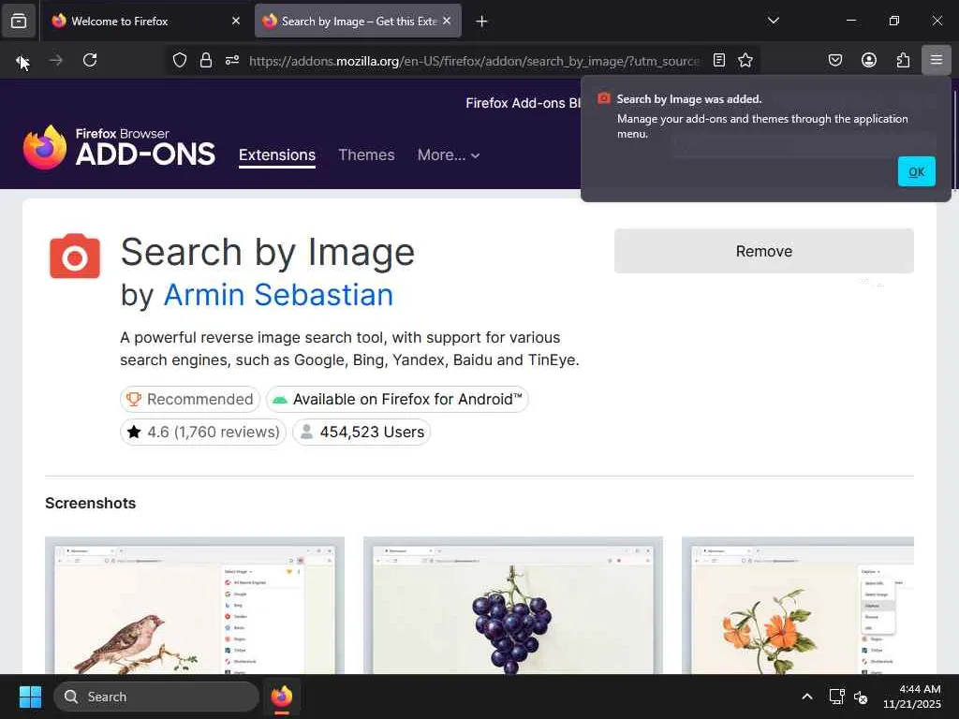Open the Extensions section

[277, 154]
